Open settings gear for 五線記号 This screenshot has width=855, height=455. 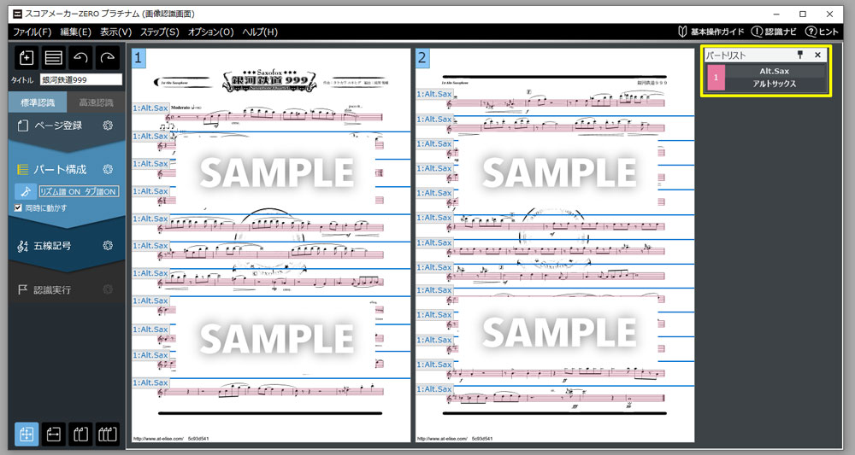108,246
